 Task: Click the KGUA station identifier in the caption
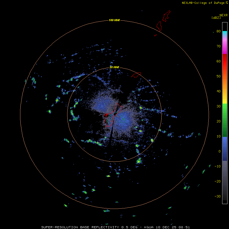pyautogui.click(x=149, y=227)
